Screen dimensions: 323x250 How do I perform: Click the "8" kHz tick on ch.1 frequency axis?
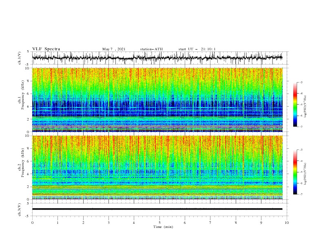[x=29, y=81]
